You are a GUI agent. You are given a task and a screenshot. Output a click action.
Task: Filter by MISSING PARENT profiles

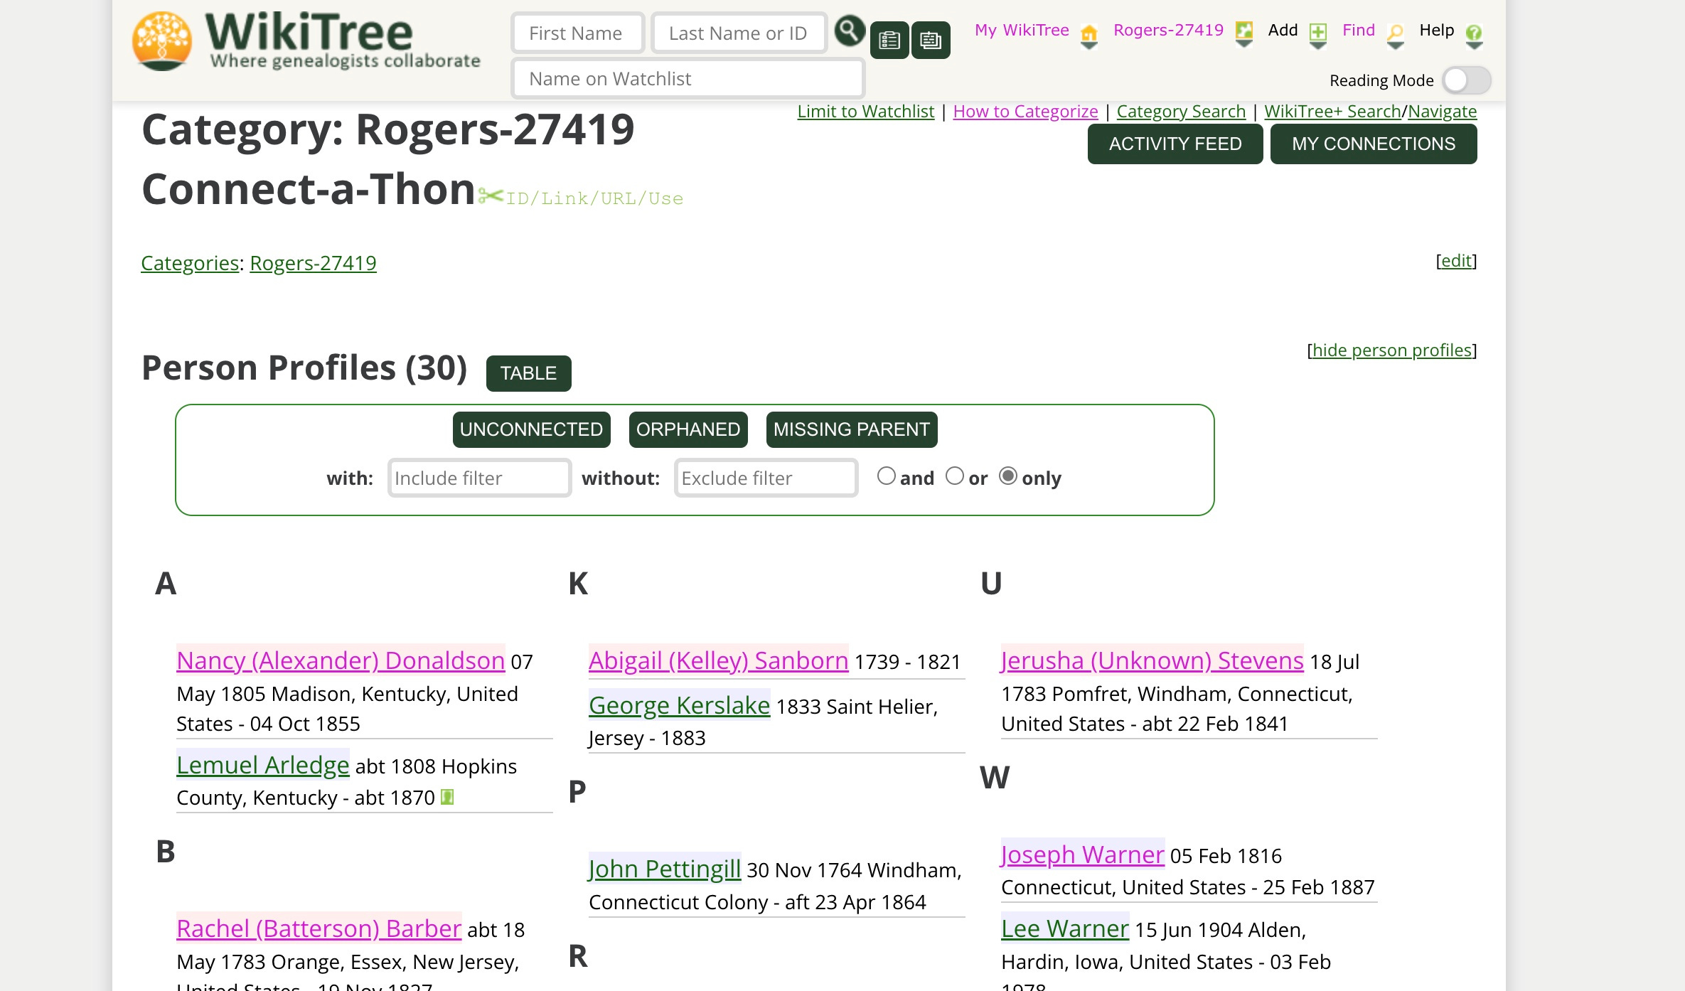point(852,429)
